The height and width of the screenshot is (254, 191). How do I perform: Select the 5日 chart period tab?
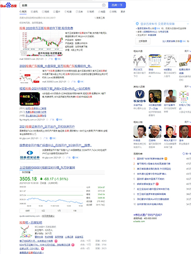coord(43,211)
